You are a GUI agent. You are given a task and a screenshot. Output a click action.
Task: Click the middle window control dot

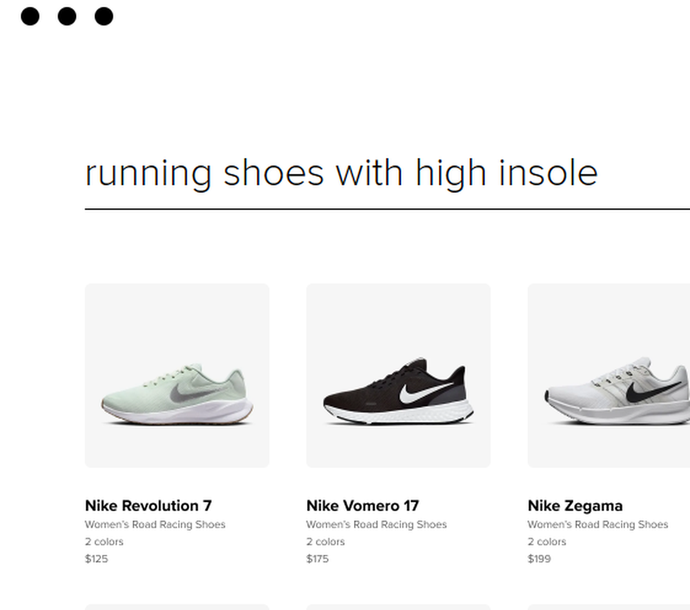click(x=67, y=17)
